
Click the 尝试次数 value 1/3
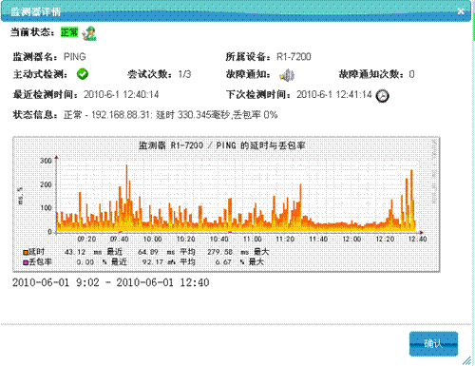[184, 74]
